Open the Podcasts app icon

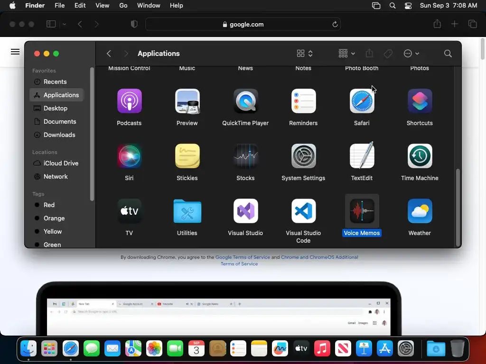click(x=129, y=101)
